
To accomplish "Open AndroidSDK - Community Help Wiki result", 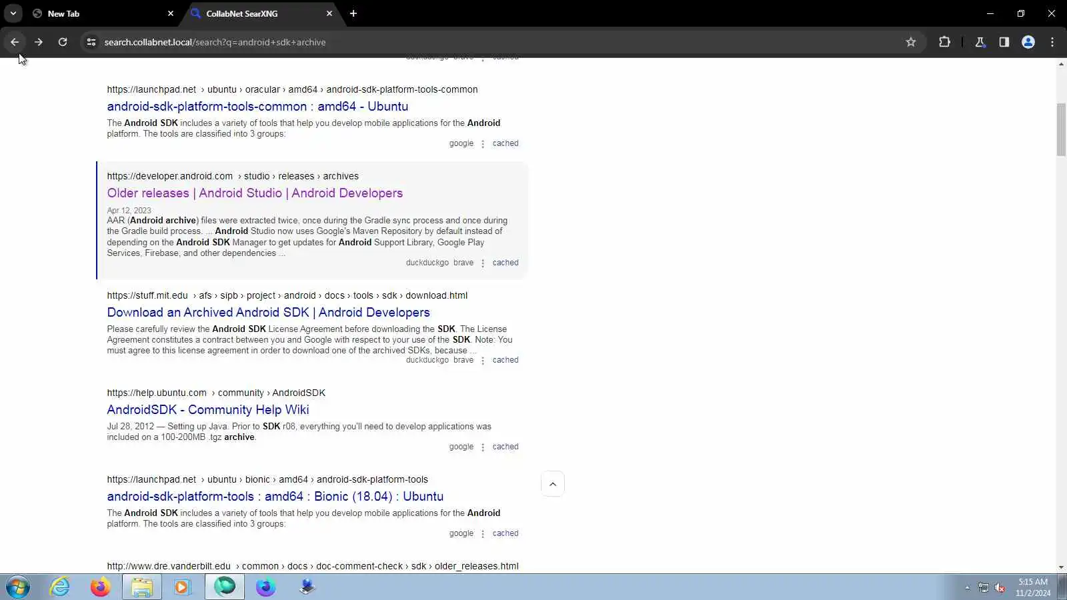I will click(x=208, y=410).
